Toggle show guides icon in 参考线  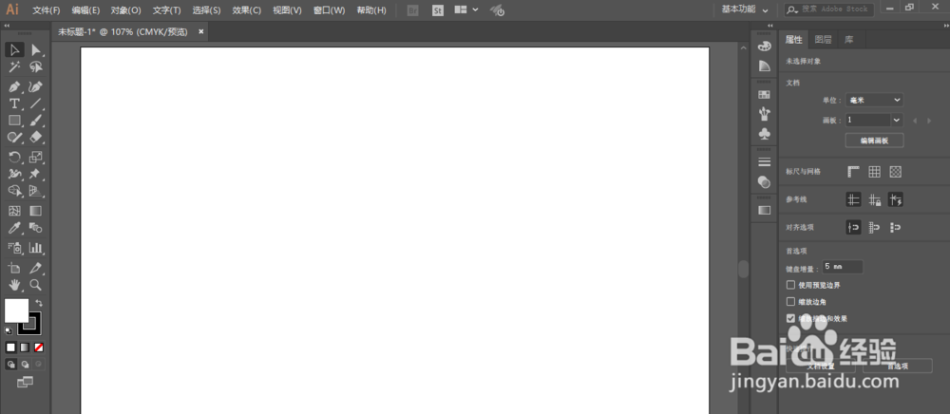coord(854,199)
